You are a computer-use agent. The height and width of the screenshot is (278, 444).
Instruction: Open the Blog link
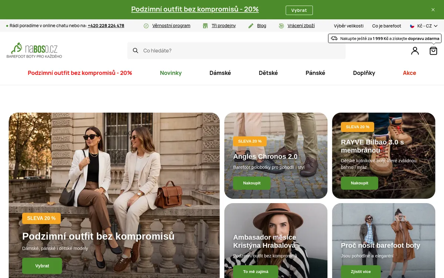click(262, 26)
